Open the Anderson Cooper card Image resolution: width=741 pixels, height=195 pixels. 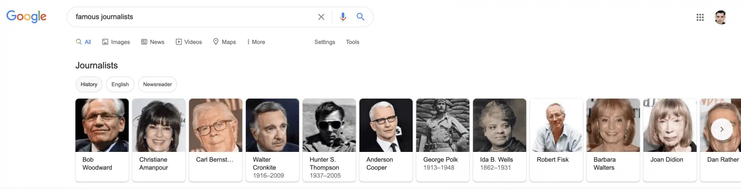[386, 139]
